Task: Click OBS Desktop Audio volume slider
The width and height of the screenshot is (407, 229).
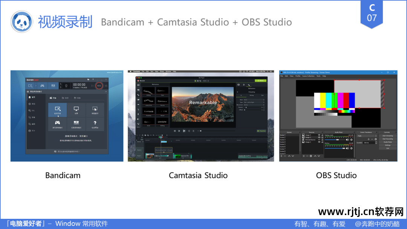Action: tap(335, 140)
